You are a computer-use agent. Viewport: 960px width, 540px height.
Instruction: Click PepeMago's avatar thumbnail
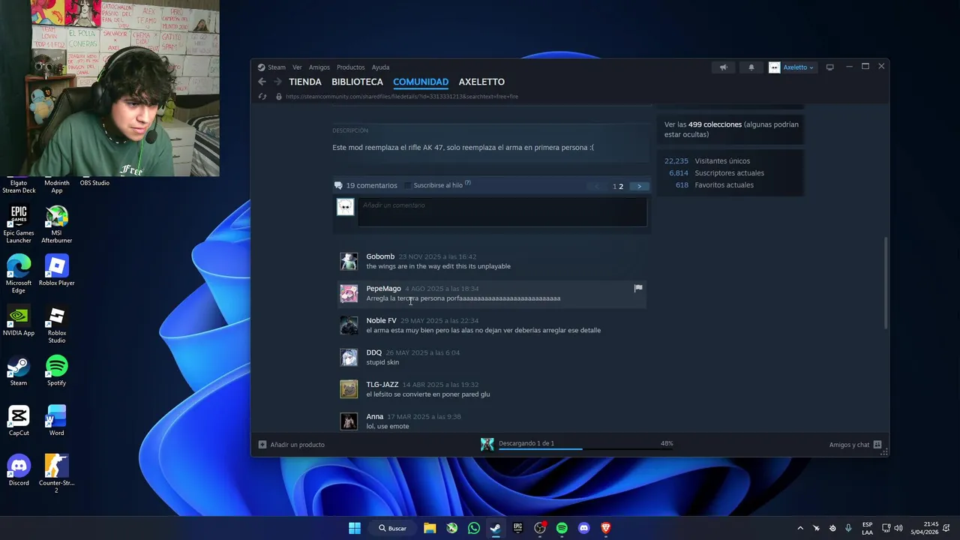[x=349, y=293]
